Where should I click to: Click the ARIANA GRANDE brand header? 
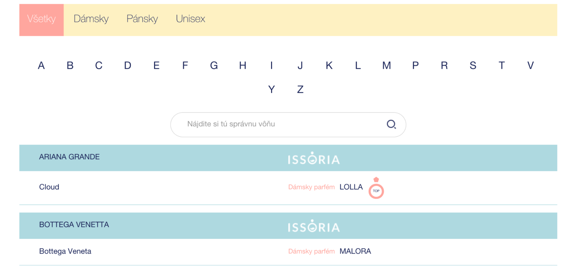69,157
